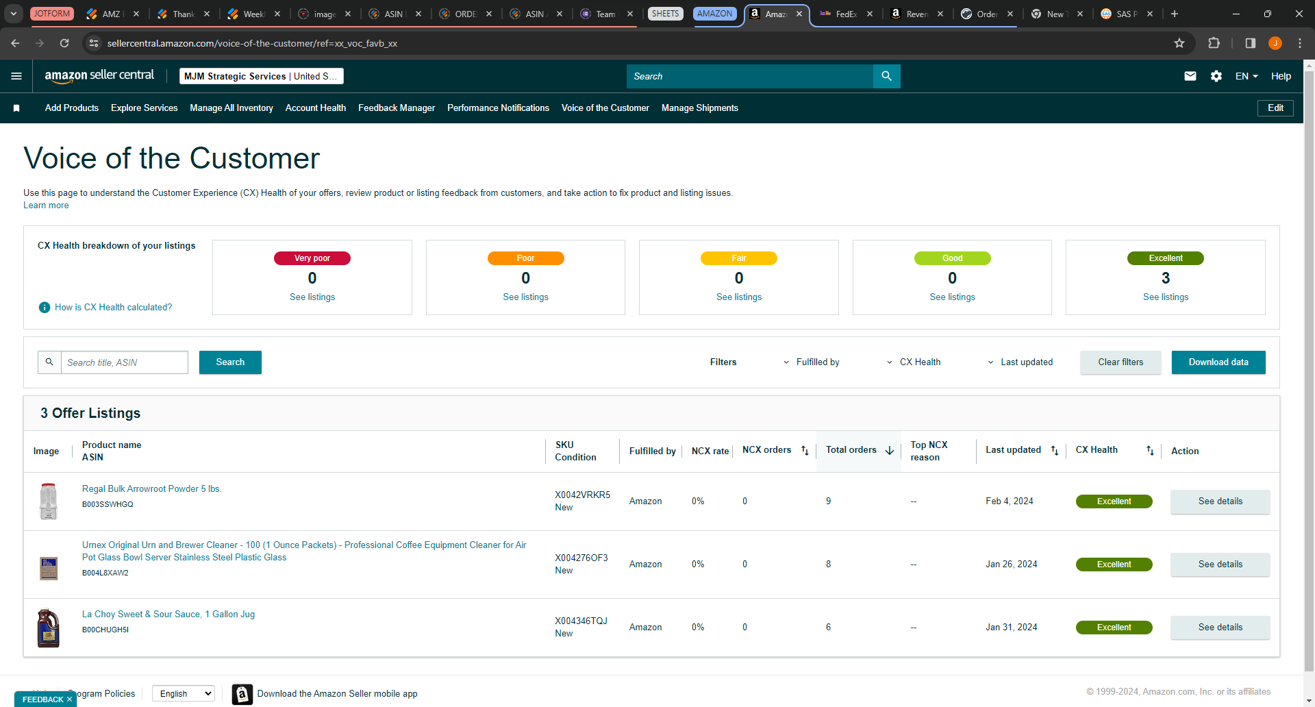Viewport: 1315px width, 707px height.
Task: Click Edit on the navigation bar
Action: [1275, 108]
